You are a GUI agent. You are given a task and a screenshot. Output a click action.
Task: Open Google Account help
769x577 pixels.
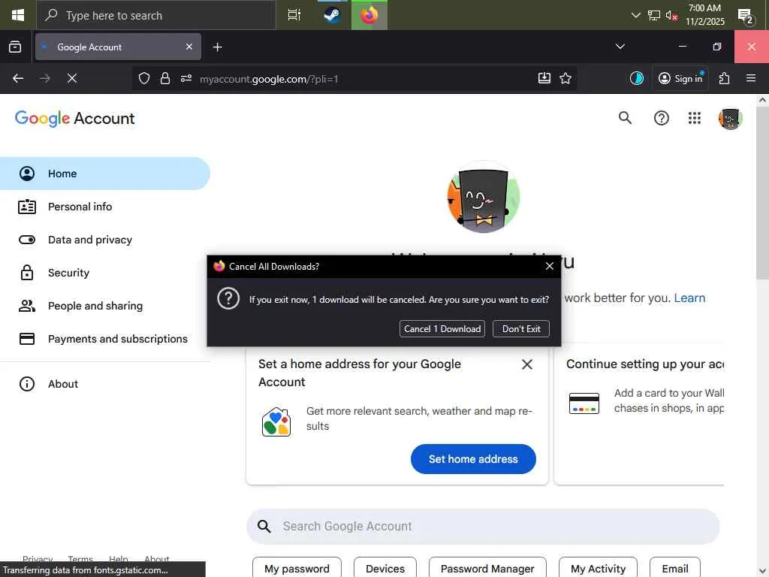(x=661, y=118)
